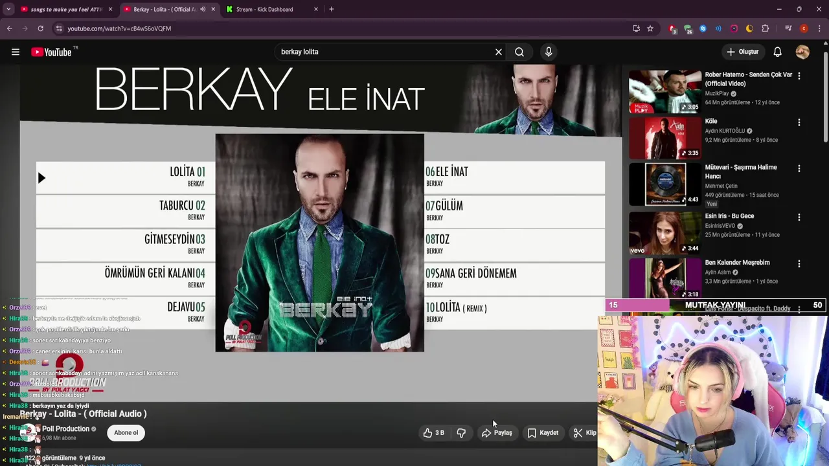Open YouTube notifications bell

(777, 52)
